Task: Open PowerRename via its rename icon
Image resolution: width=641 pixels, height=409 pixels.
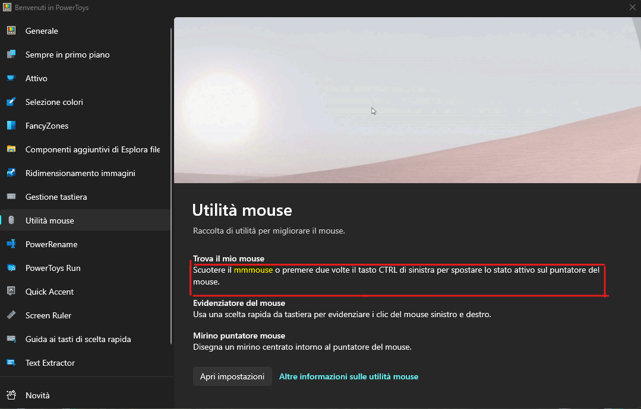Action: click(11, 244)
